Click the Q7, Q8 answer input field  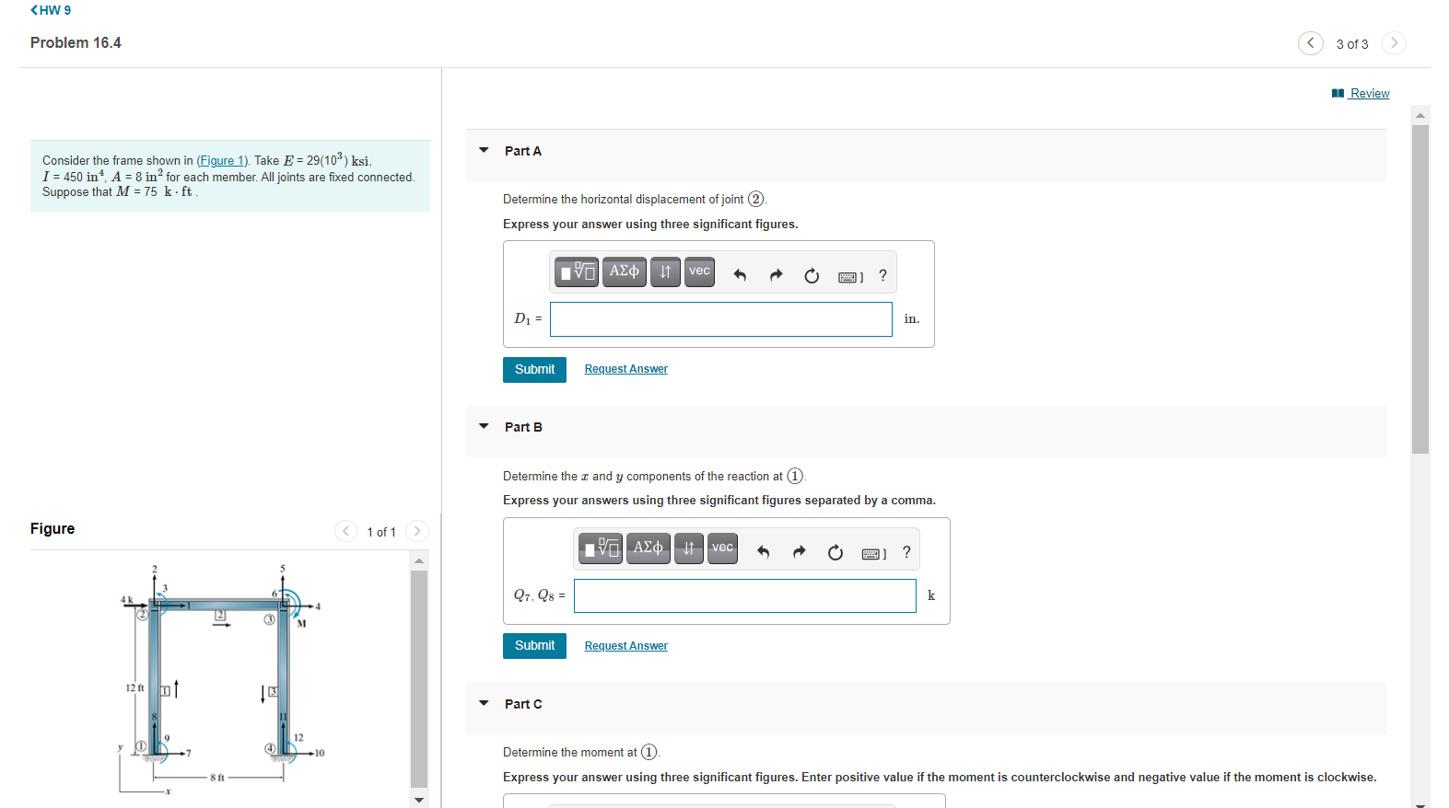pyautogui.click(x=745, y=595)
